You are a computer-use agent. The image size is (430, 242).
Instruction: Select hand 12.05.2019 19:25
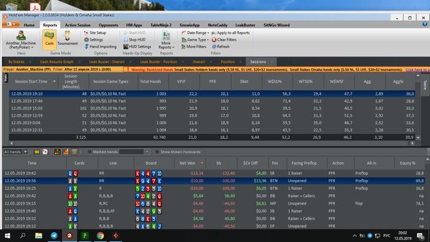(214, 189)
